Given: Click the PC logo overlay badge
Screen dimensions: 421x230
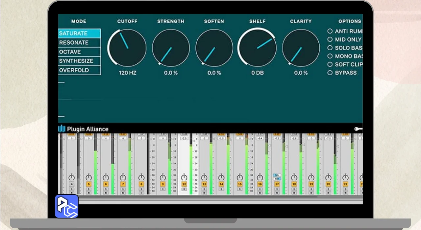Looking at the screenshot, I should tap(66, 206).
